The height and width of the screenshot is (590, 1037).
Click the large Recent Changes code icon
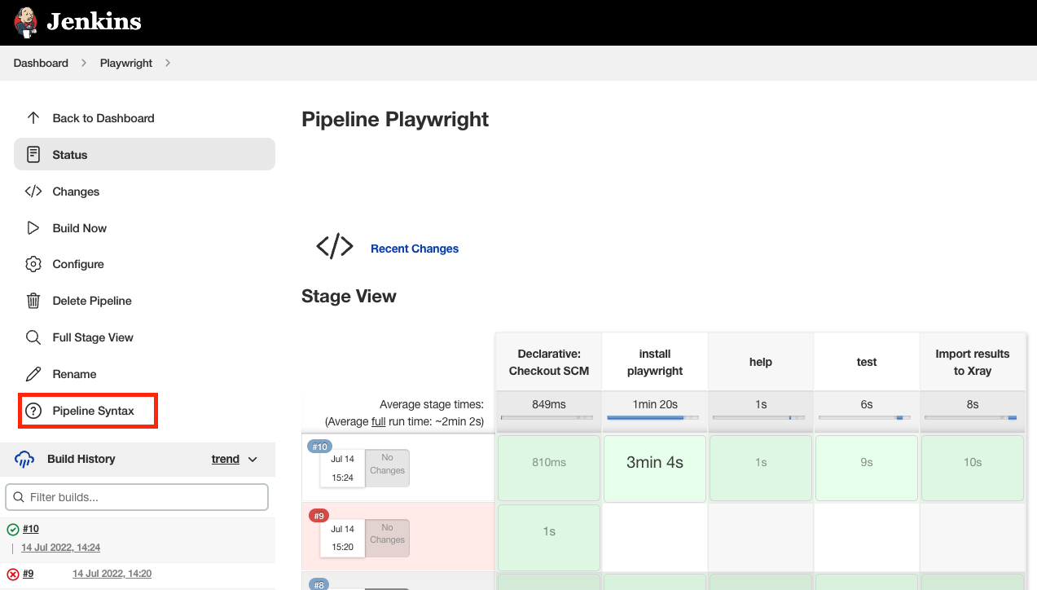point(335,245)
